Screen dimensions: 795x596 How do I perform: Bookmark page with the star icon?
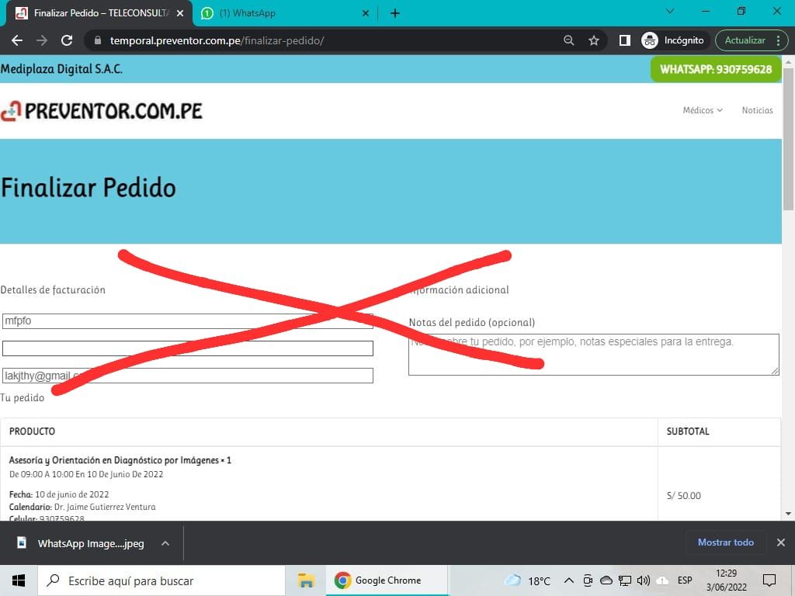(x=594, y=40)
